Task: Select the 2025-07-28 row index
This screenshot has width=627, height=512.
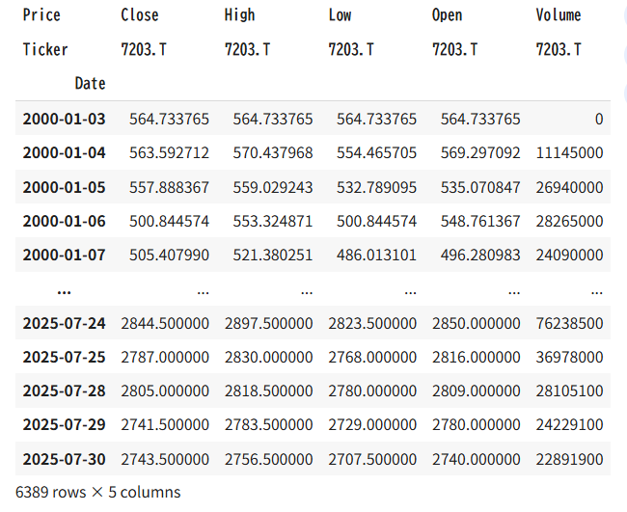Action: pyautogui.click(x=64, y=391)
